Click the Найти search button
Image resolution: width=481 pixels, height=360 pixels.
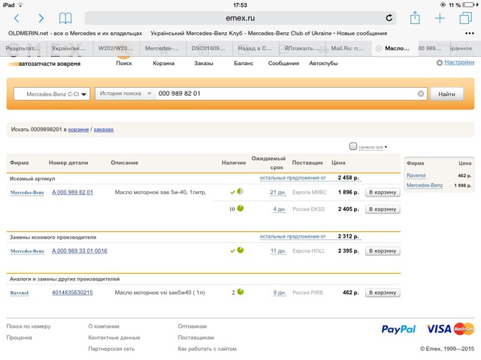click(x=446, y=94)
